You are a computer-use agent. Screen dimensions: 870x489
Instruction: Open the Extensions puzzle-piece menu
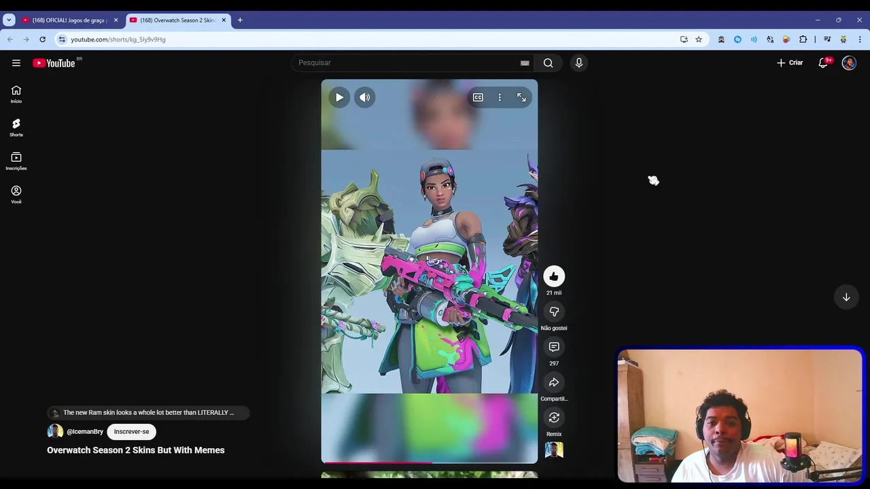click(803, 39)
